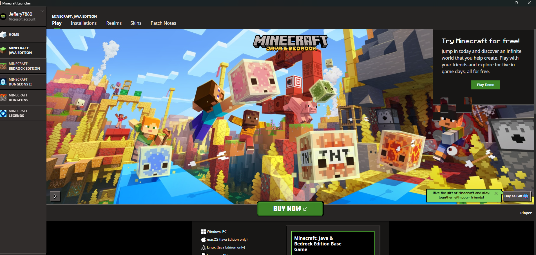Dismiss the gift of Minecraft tooltip

pos(496,193)
